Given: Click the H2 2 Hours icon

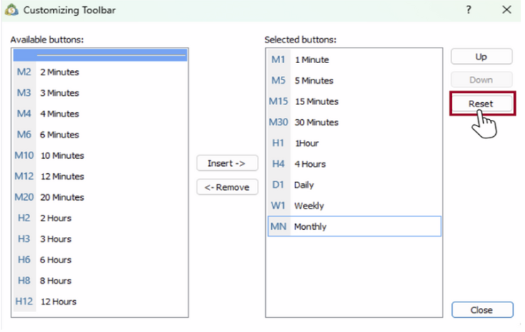Looking at the screenshot, I should tap(24, 218).
